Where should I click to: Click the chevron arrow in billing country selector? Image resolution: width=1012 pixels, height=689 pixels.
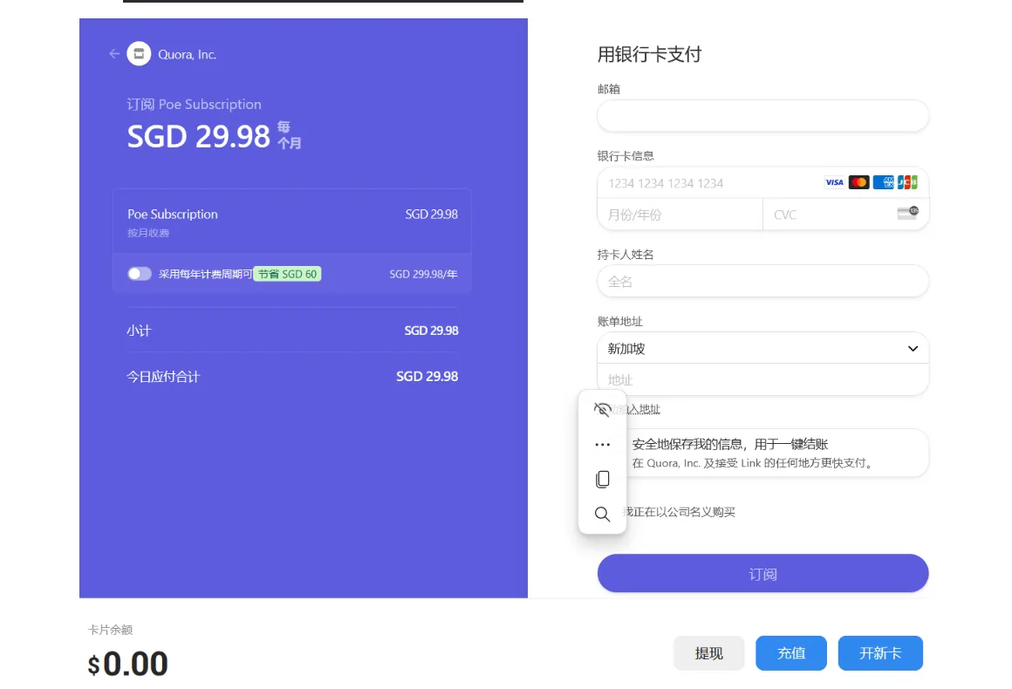click(x=913, y=349)
